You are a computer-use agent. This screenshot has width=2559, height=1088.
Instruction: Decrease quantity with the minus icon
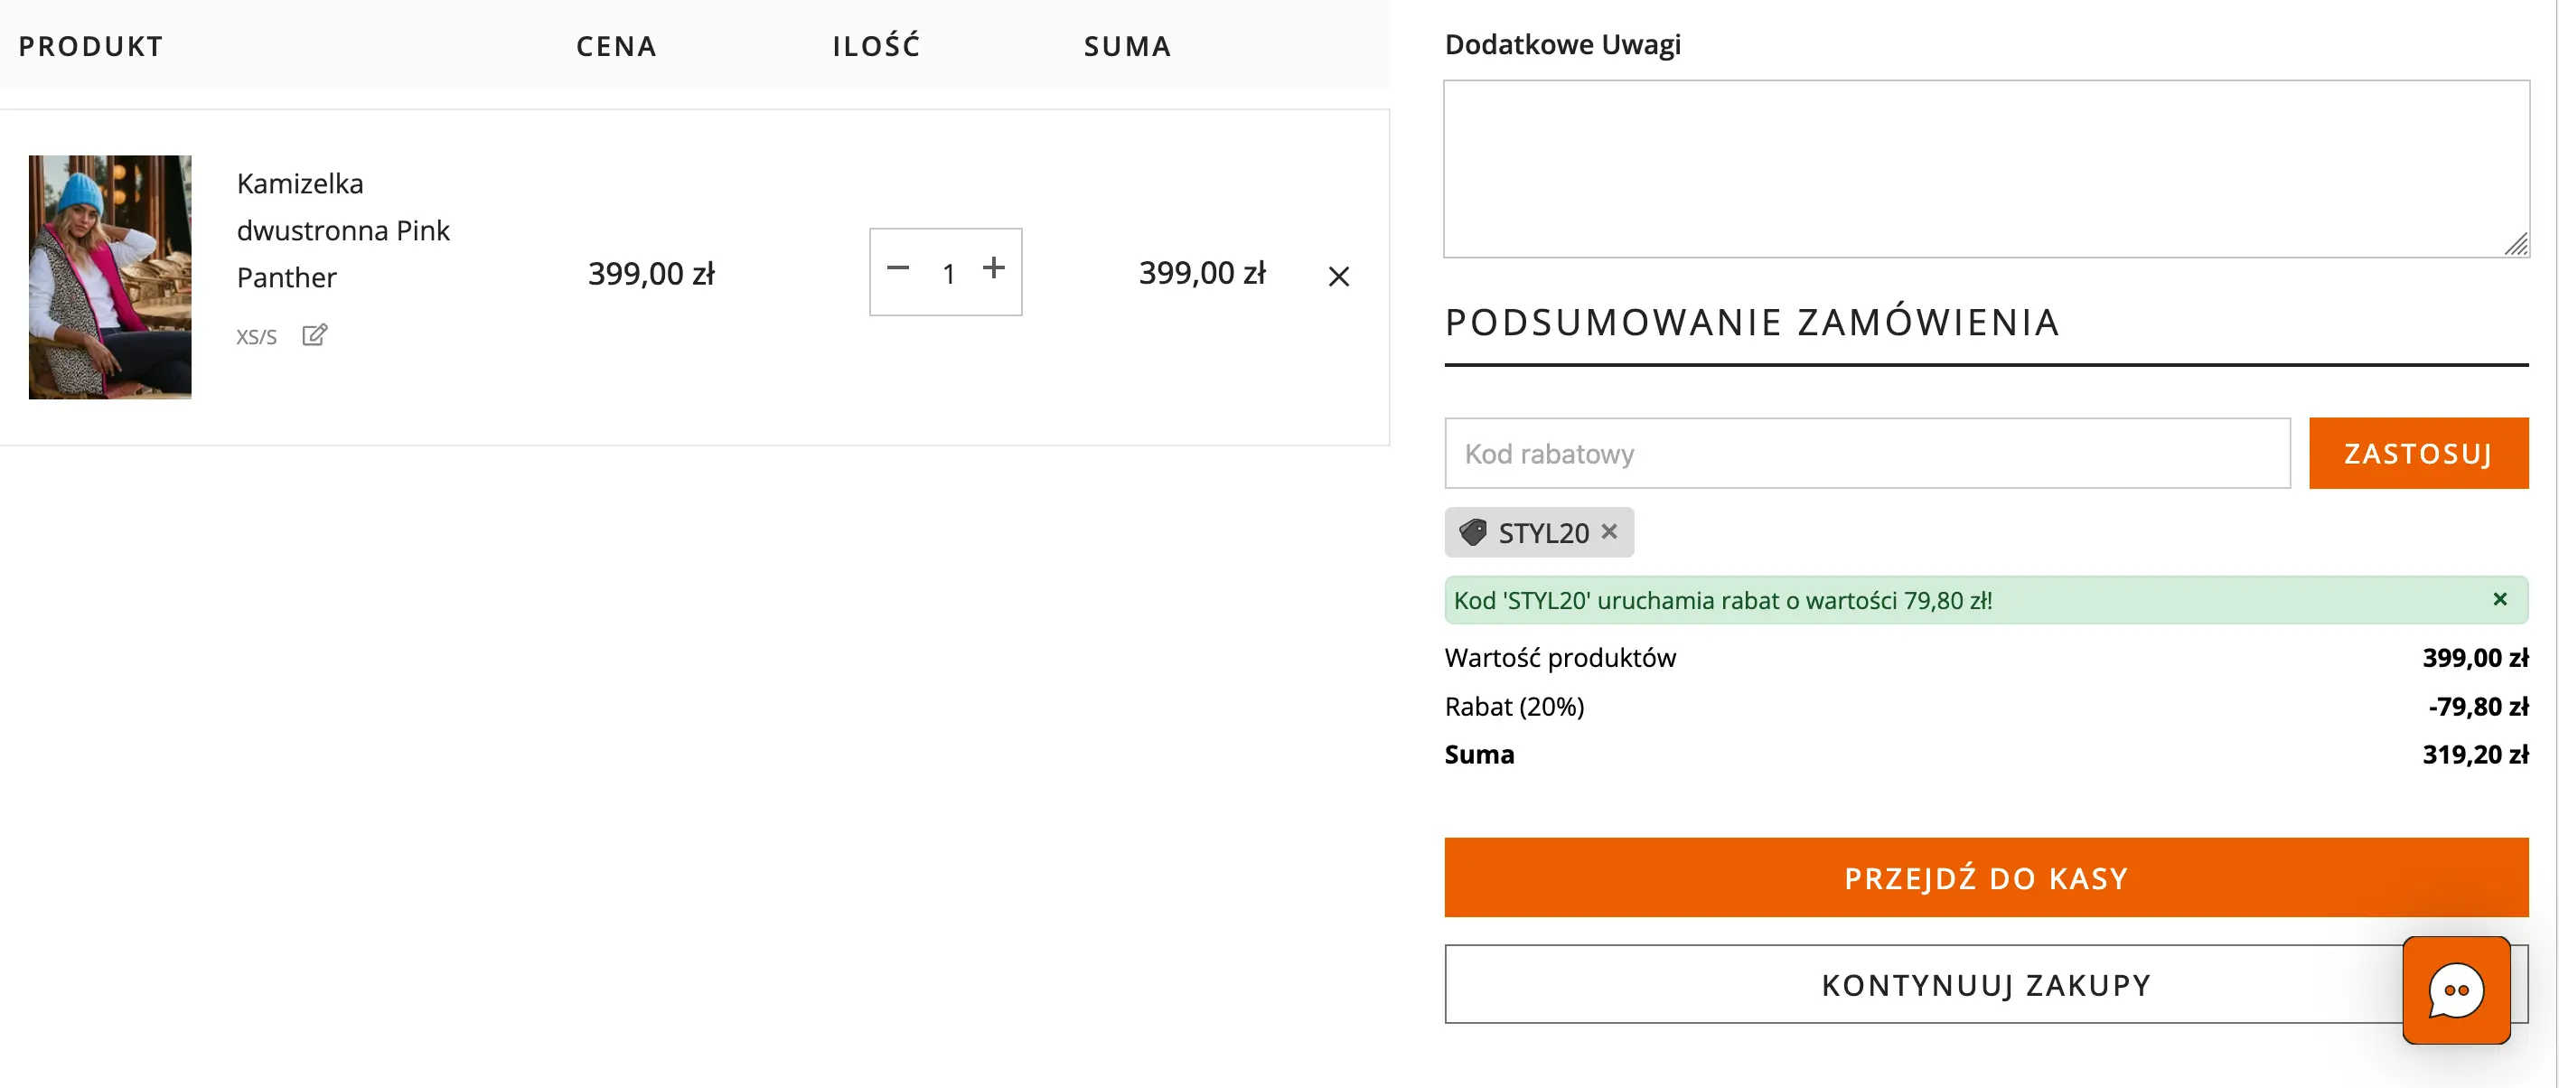tap(898, 268)
